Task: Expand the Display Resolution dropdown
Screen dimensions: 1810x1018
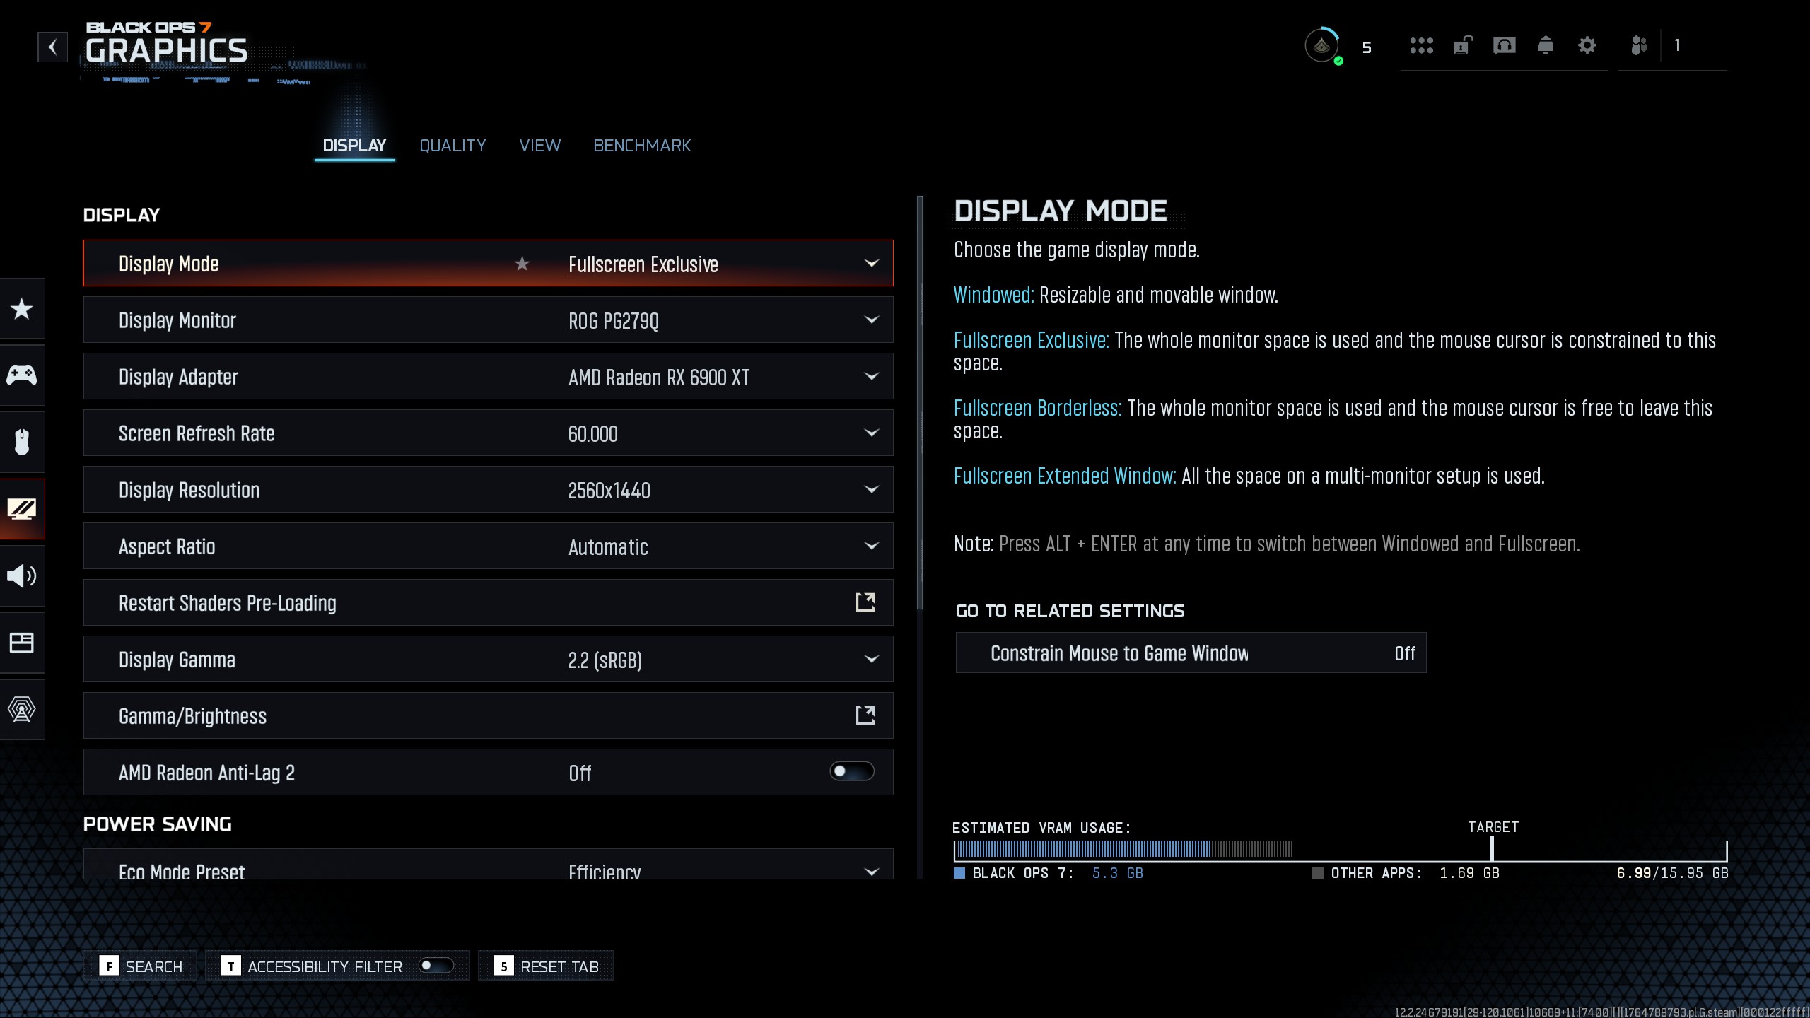Action: (871, 489)
